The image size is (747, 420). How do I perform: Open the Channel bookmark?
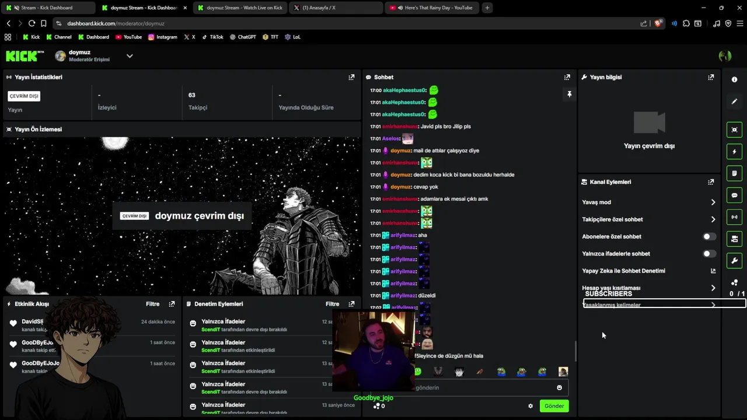click(59, 37)
